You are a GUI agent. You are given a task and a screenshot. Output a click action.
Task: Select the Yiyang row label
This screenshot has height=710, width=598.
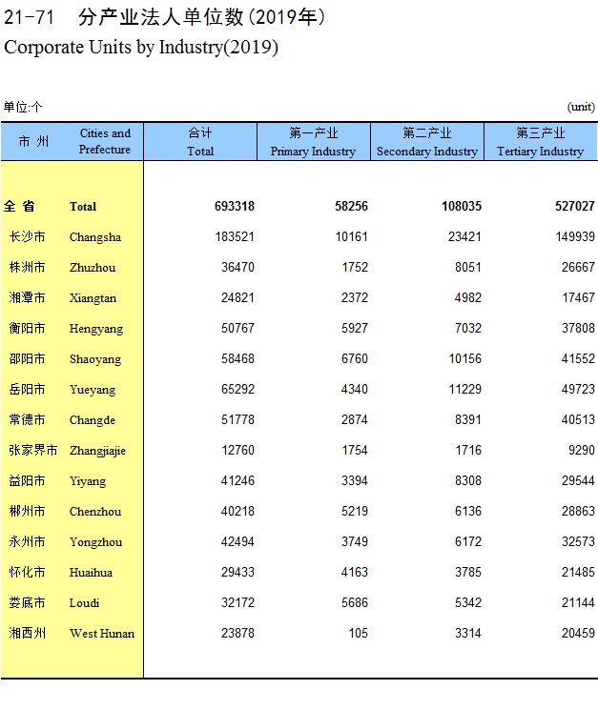coord(88,481)
